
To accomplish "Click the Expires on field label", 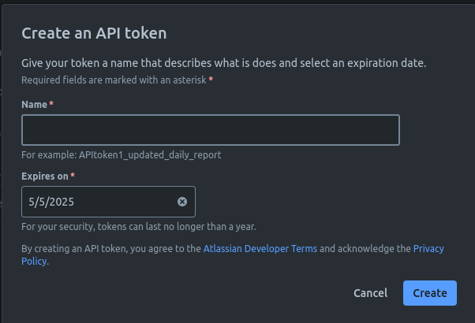I will 45,176.
